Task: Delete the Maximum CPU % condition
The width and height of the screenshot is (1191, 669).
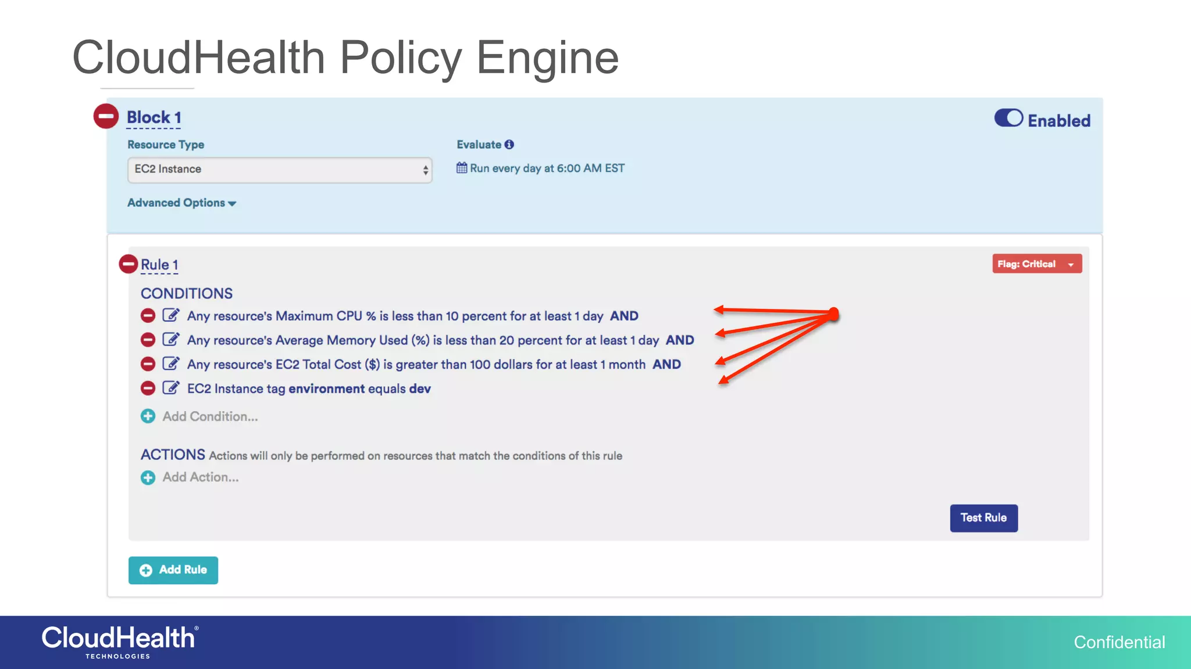Action: pyautogui.click(x=148, y=315)
